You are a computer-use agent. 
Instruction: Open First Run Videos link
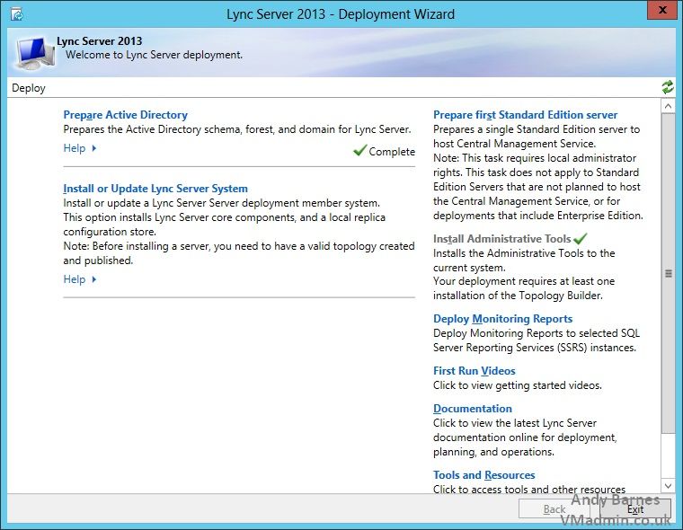(x=474, y=371)
